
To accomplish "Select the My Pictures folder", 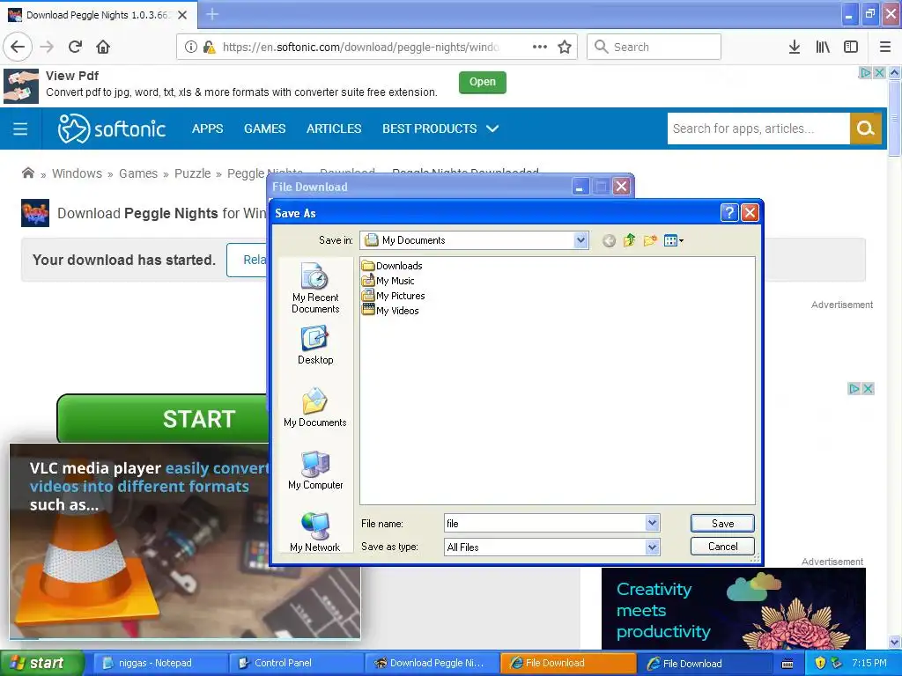I will [x=394, y=296].
